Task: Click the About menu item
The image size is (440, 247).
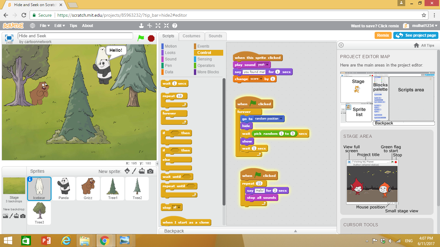Action: click(x=88, y=26)
